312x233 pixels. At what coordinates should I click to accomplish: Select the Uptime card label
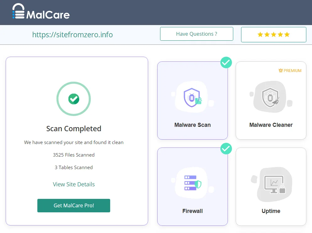click(x=271, y=211)
